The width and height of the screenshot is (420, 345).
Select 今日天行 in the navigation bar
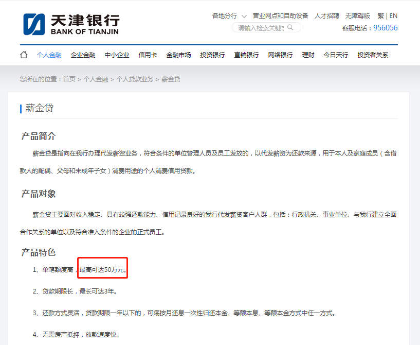pyautogui.click(x=335, y=54)
